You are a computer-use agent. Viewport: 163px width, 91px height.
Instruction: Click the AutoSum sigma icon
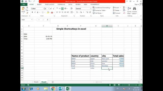point(124,8)
